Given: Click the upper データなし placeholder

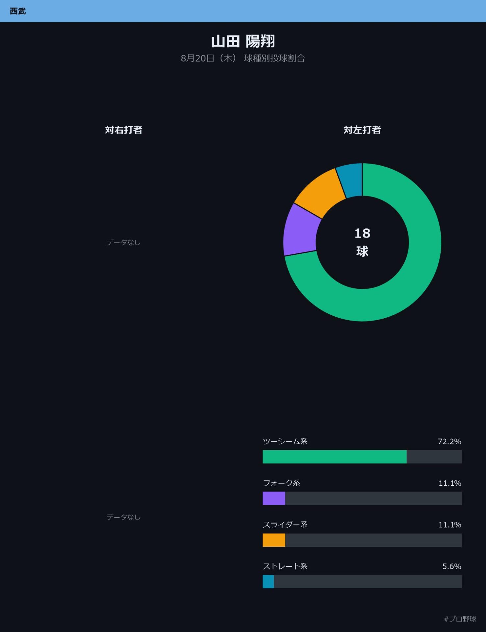Looking at the screenshot, I should click(x=123, y=243).
